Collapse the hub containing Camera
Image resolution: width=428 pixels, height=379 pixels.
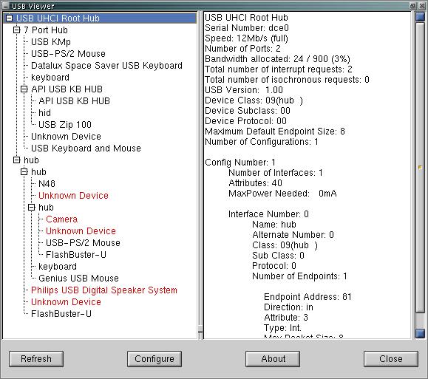point(31,208)
